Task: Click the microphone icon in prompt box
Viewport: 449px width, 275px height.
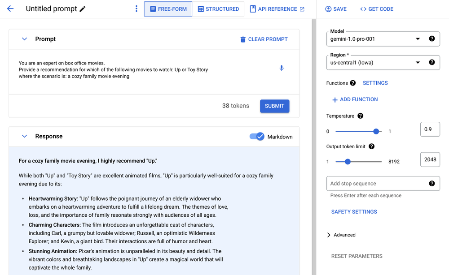Action: [282, 69]
